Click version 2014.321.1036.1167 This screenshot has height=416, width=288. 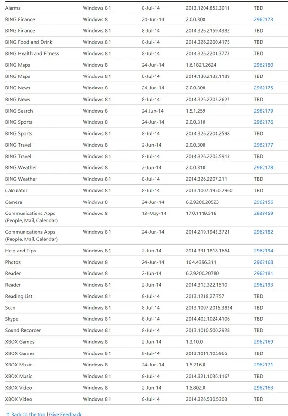[x=207, y=376]
